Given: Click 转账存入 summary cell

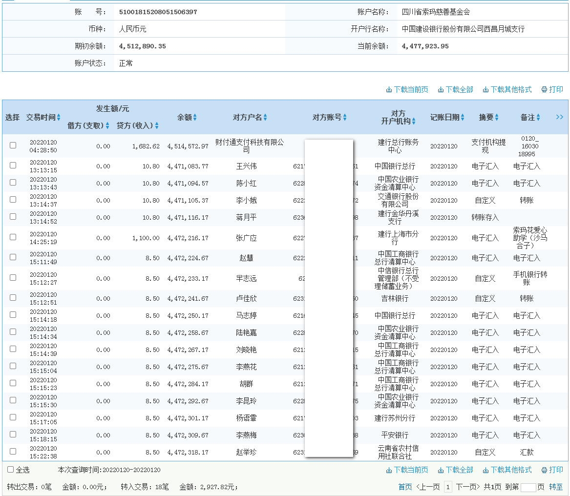Looking at the screenshot, I should [485, 217].
